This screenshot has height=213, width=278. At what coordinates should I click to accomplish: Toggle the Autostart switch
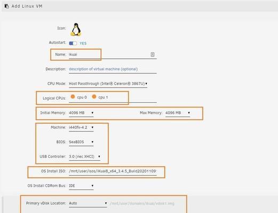coord(73,43)
